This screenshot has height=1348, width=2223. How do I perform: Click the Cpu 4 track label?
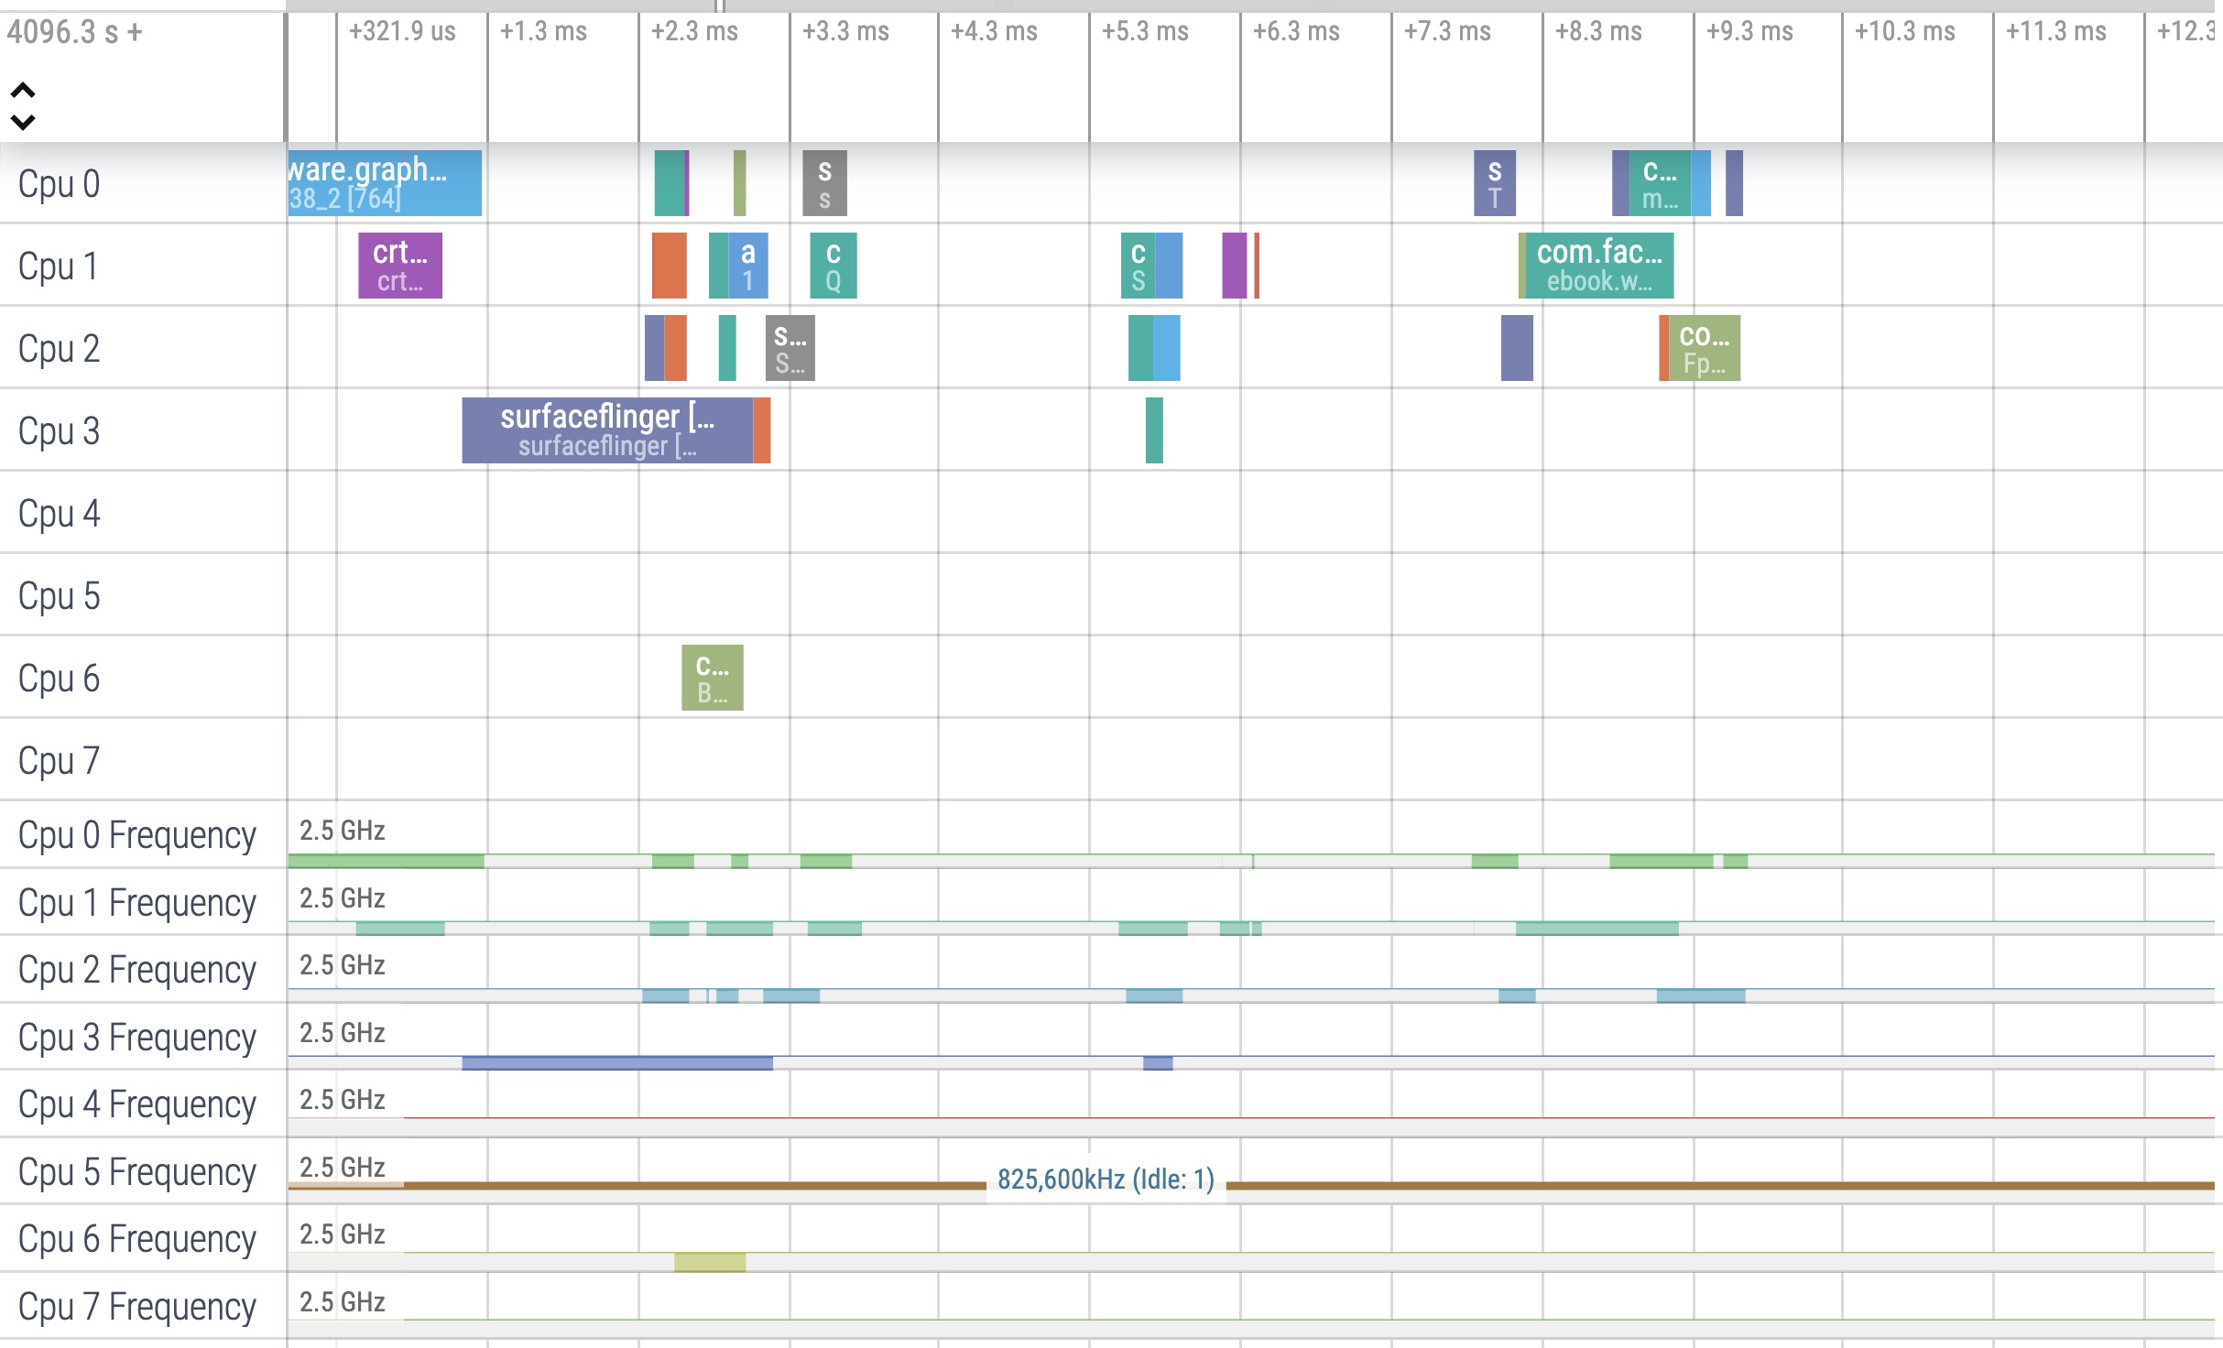(x=59, y=514)
